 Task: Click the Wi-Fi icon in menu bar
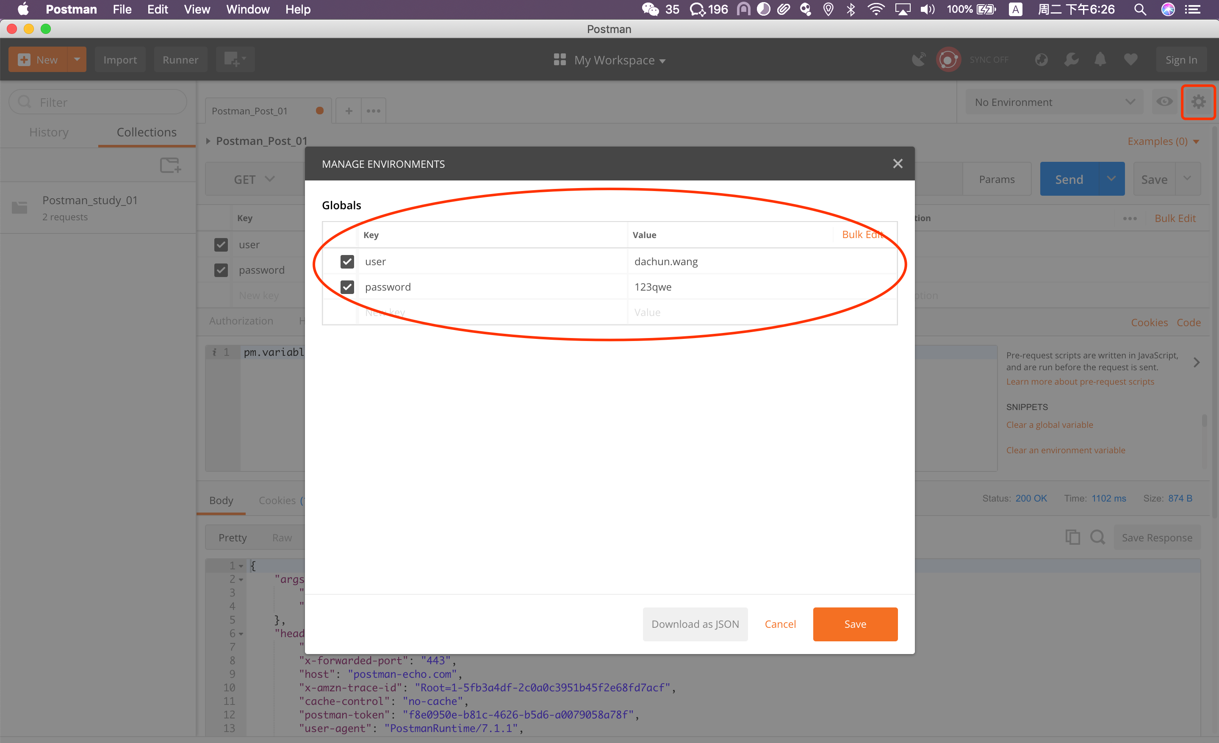point(875,9)
